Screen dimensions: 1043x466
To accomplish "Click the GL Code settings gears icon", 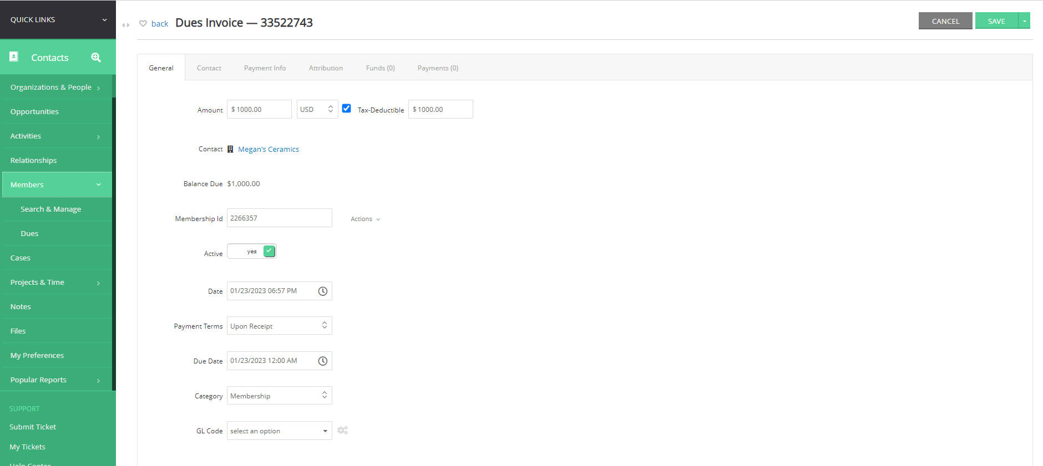I will 343,431.
